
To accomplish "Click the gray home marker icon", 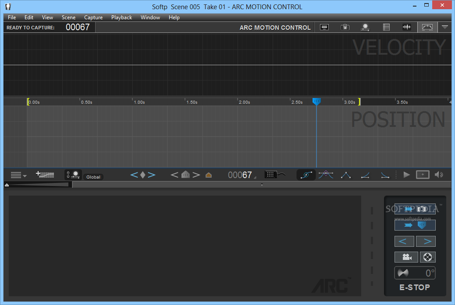I will (185, 175).
